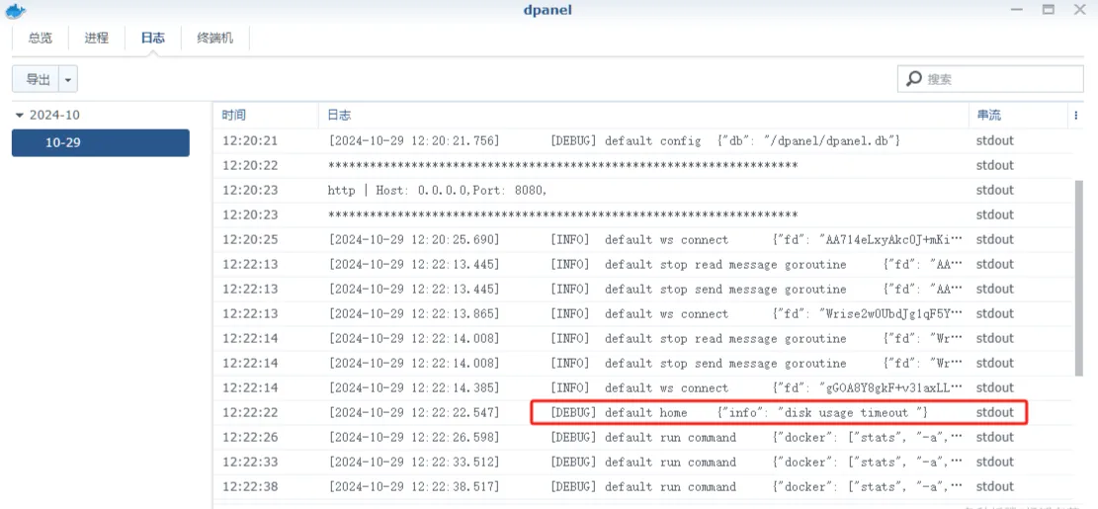
Task: Select the 12:22:38 run command row
Action: pyautogui.click(x=642, y=487)
